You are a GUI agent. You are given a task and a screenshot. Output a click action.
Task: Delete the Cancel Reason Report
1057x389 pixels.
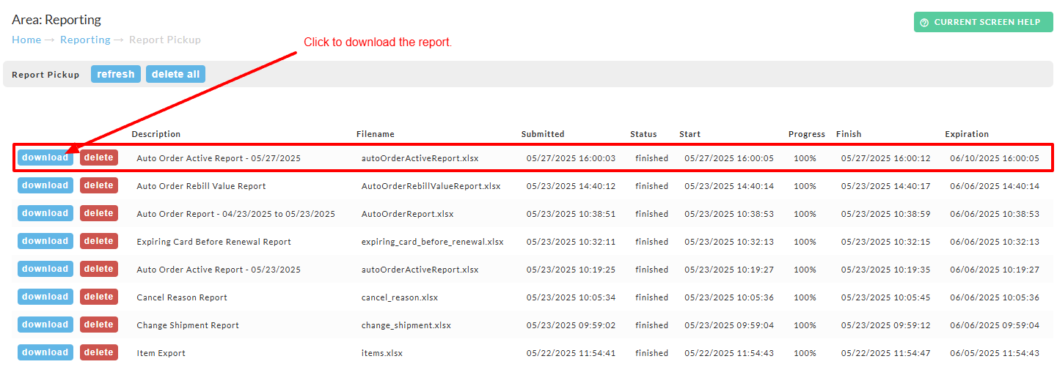(x=99, y=297)
